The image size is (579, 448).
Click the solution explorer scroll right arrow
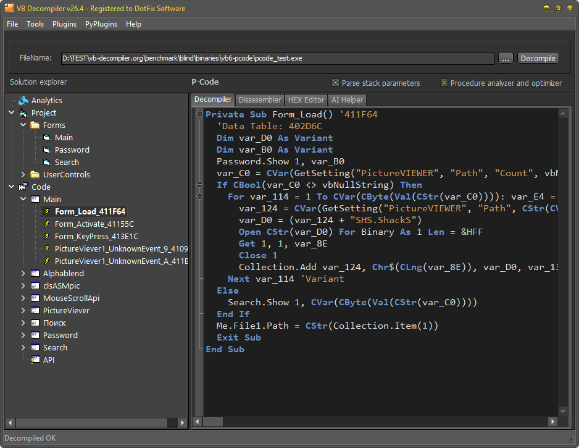pos(182,423)
